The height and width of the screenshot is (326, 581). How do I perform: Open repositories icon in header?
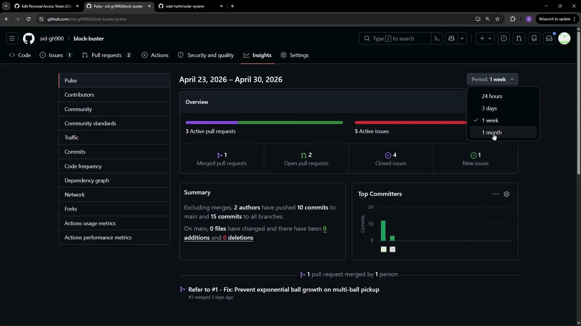click(534, 39)
